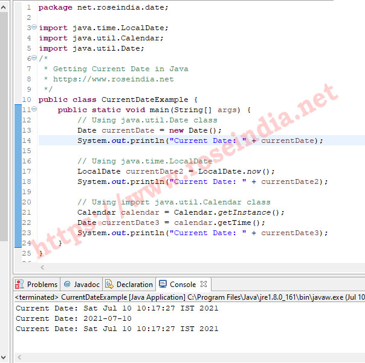
Task: Click left arrow of editor horizontal scrollbar
Action: coord(42,267)
